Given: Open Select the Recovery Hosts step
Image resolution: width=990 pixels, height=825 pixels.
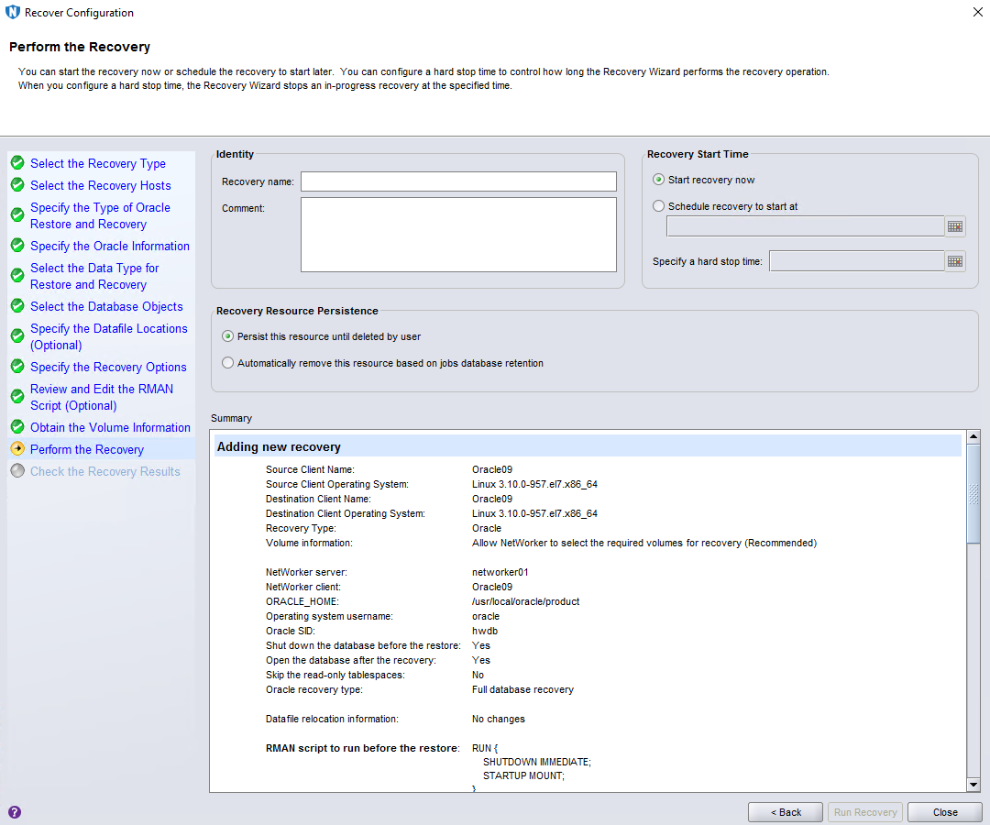Looking at the screenshot, I should pos(100,185).
